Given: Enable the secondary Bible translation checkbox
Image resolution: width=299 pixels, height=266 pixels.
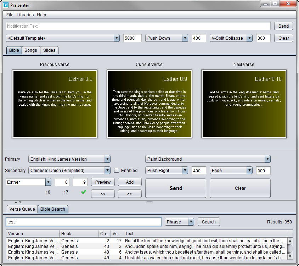Looking at the screenshot, I should click(117, 171).
